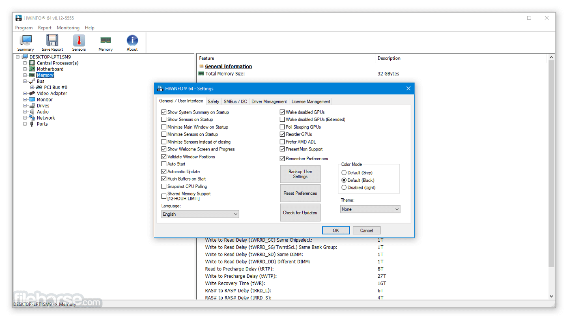Collapse the Bus tree node

point(25,81)
